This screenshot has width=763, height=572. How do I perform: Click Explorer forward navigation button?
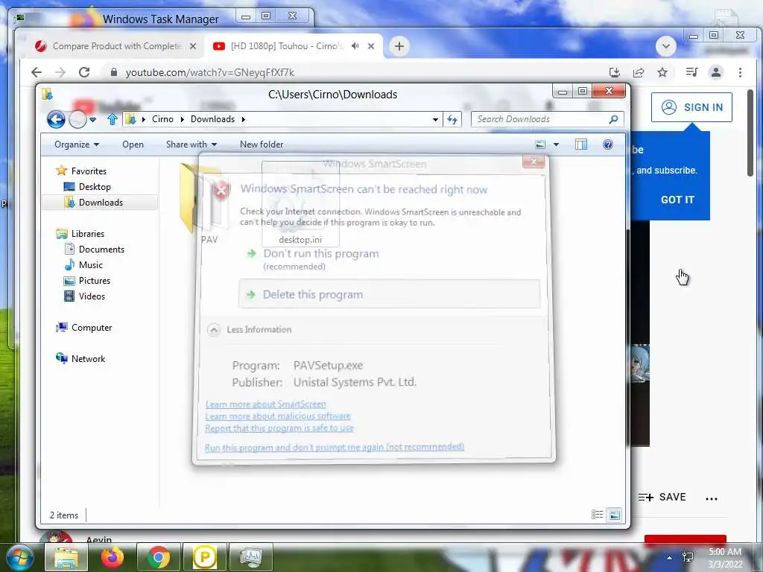(77, 119)
